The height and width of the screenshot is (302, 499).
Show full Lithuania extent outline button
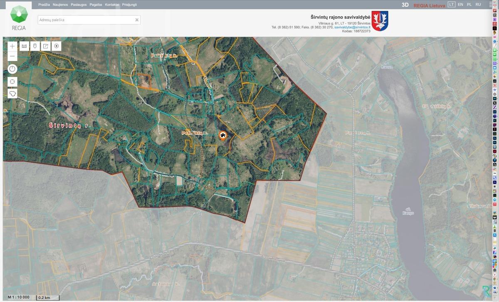(x=12, y=93)
